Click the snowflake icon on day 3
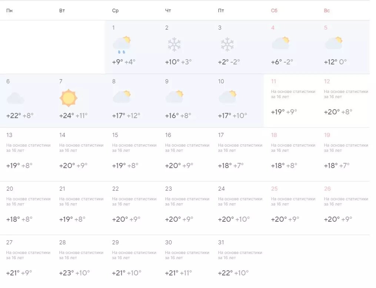This screenshot has width=376, height=288. [227, 44]
